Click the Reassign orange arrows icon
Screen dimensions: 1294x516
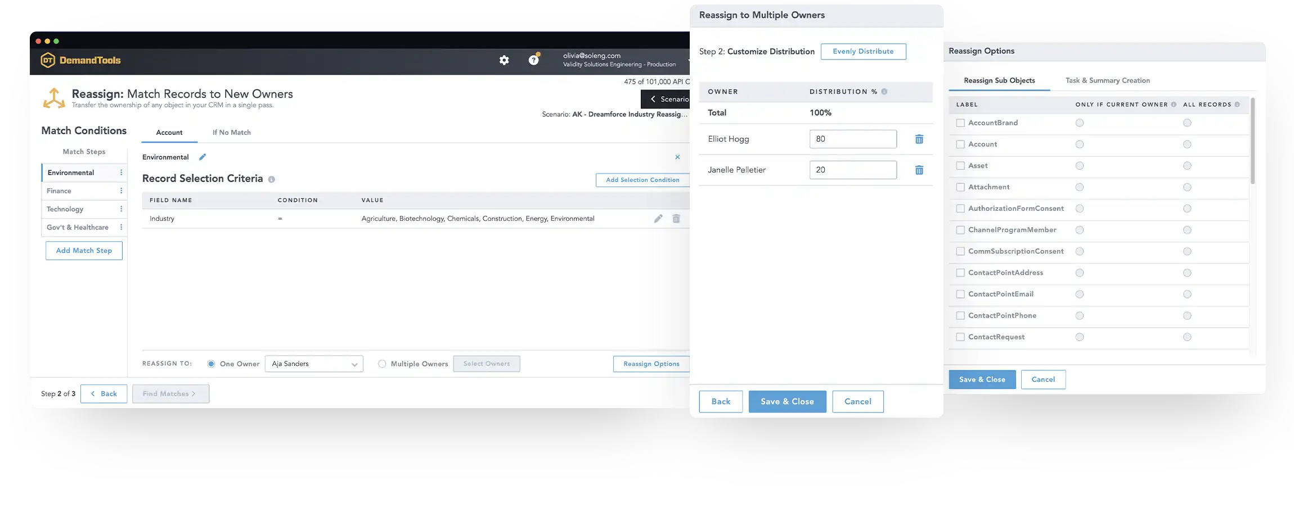(x=54, y=98)
